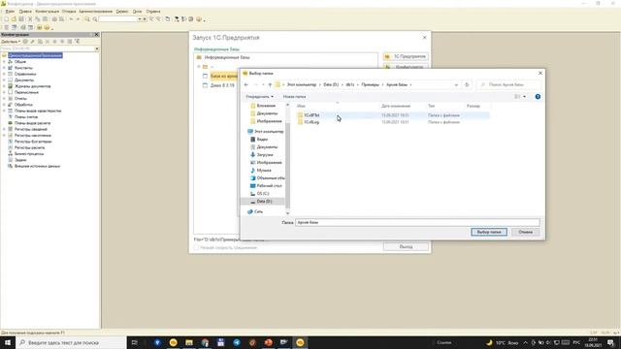Click the Примеры breadcrumb in the address bar
Screen dimensions: 621x349
click(370, 84)
